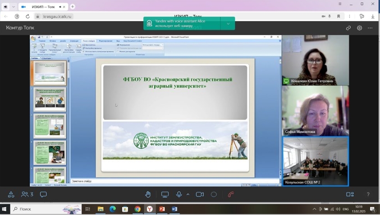
Task: Open the tab list dropdown arrow
Action: (14, 7)
